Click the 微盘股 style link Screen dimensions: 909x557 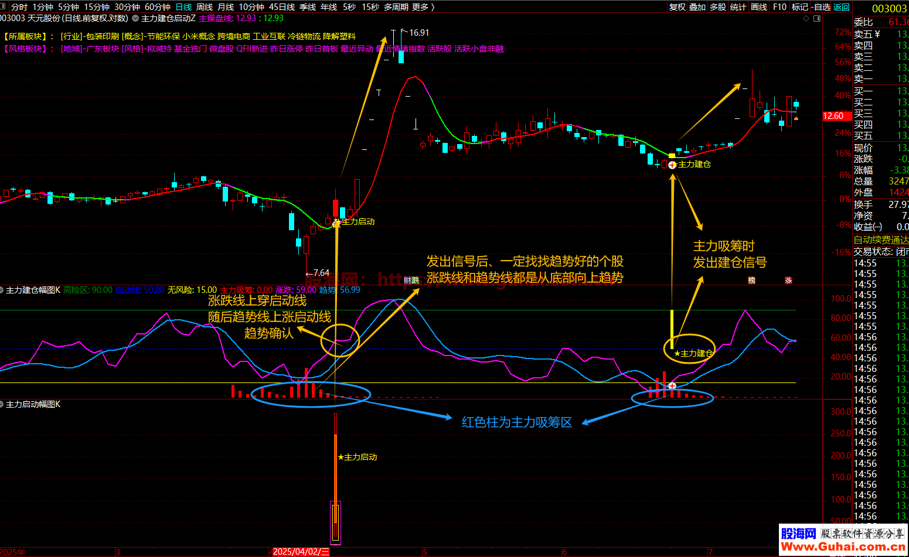(x=222, y=49)
